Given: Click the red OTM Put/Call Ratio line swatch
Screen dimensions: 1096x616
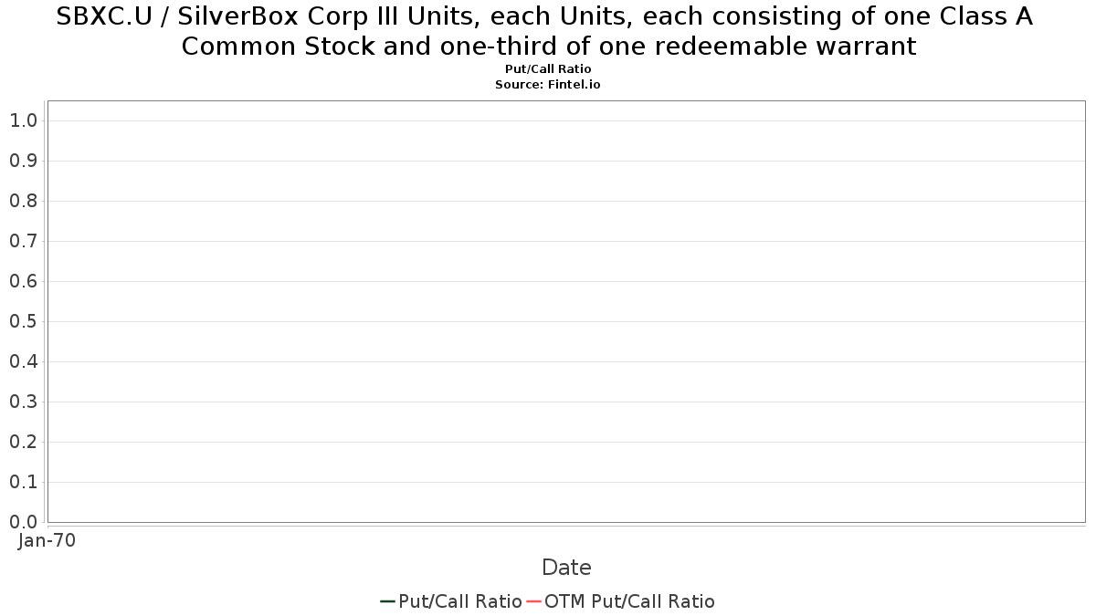Looking at the screenshot, I should point(534,601).
